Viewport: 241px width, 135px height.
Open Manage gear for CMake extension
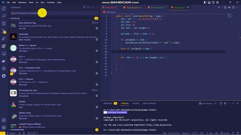pos(97,107)
